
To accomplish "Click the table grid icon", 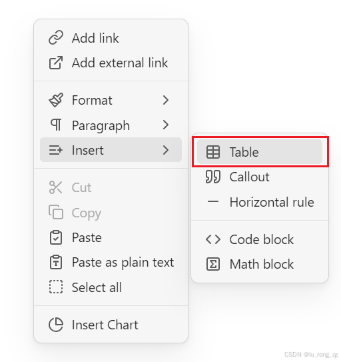I will (x=212, y=152).
